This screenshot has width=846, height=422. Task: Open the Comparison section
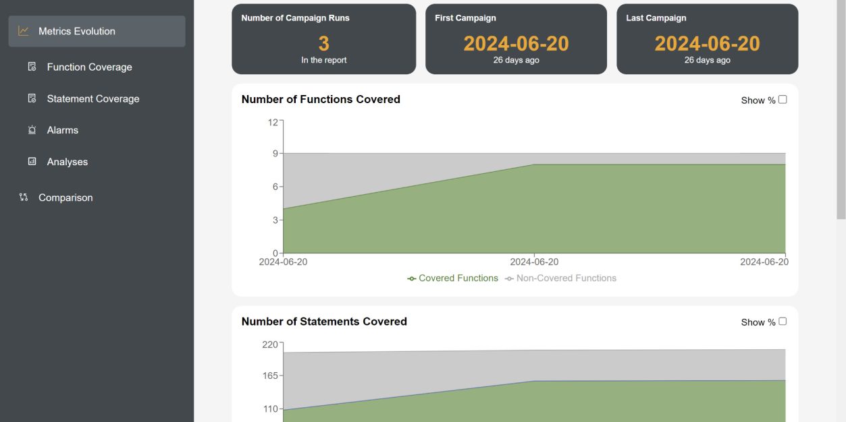tap(65, 198)
